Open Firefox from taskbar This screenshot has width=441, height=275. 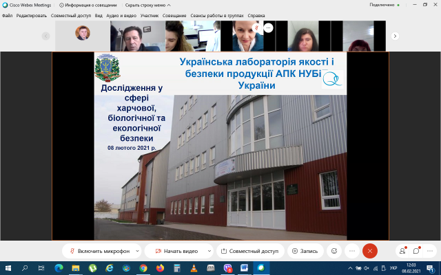tap(160, 268)
